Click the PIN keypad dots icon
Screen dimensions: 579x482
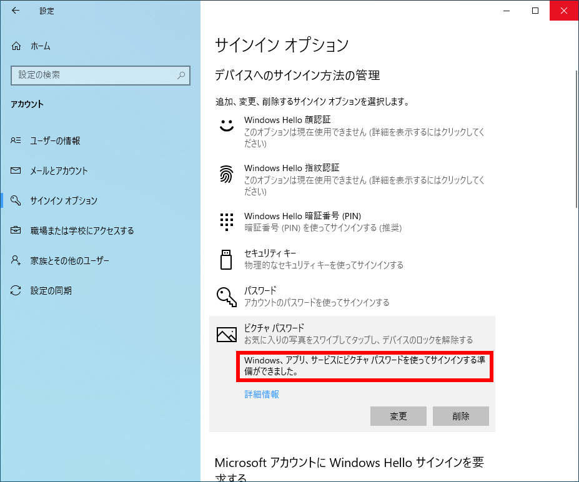pos(226,222)
